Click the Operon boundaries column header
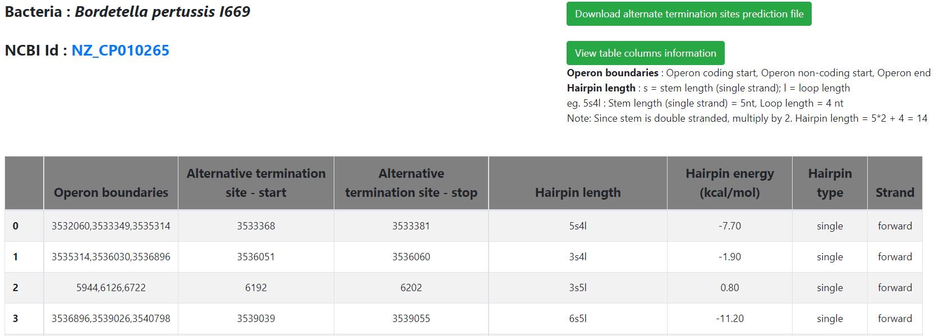The image size is (934, 336). point(111,192)
